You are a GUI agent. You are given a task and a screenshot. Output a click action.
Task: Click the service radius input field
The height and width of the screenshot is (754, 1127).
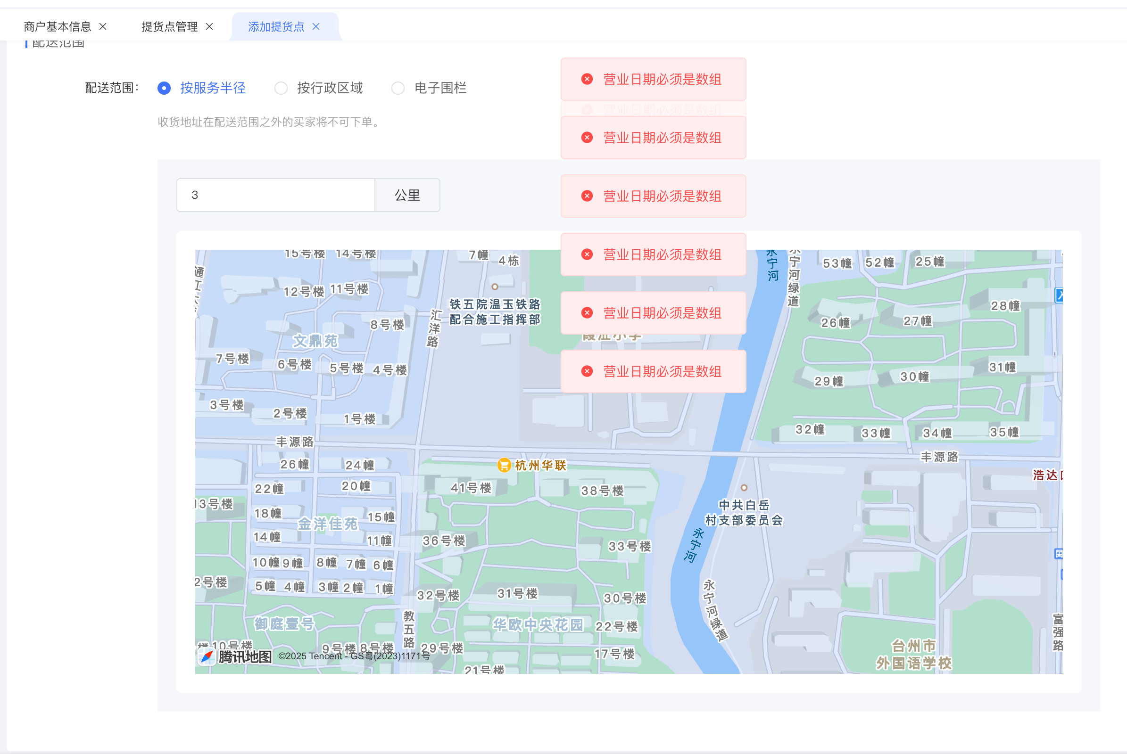pyautogui.click(x=275, y=195)
